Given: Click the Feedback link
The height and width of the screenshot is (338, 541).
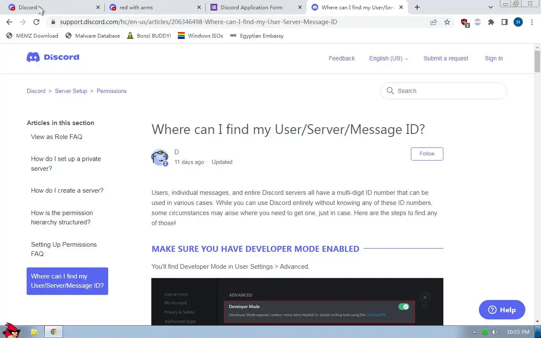Looking at the screenshot, I should click(342, 58).
